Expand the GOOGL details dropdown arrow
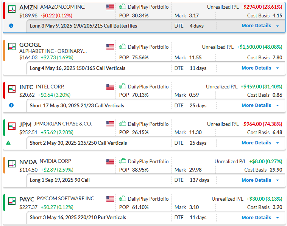287x226 pixels. pyautogui.click(x=278, y=68)
